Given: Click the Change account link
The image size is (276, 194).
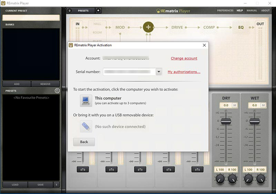Looking at the screenshot, I should (184, 58).
